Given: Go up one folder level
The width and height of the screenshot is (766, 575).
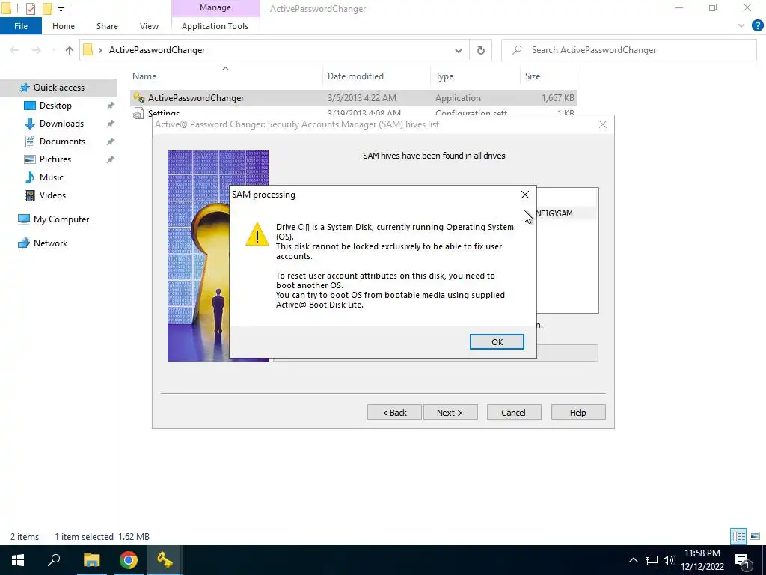Looking at the screenshot, I should point(70,50).
